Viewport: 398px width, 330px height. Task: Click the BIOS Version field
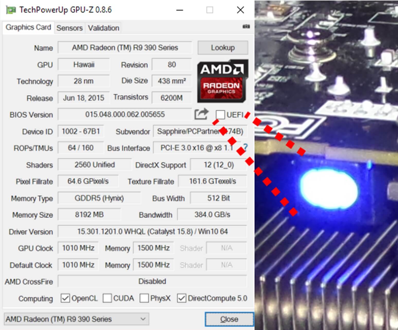coord(125,114)
